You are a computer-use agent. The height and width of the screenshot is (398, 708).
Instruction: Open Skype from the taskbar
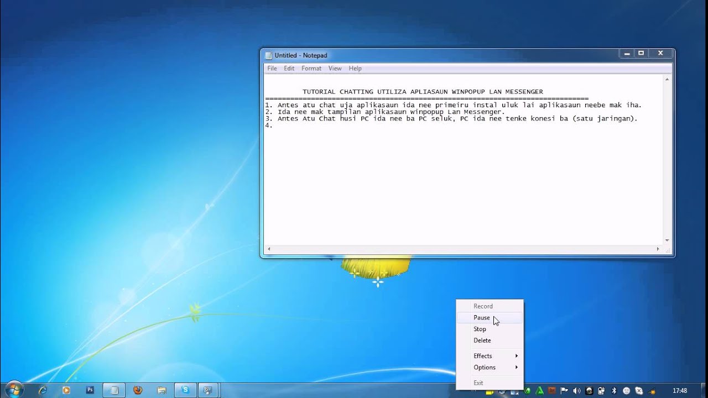point(185,390)
